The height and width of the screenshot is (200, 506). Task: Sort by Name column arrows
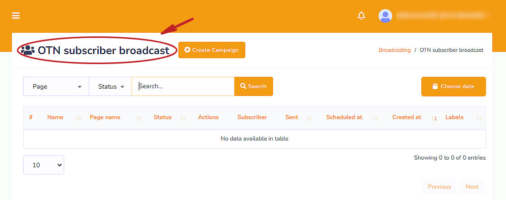[x=78, y=118]
